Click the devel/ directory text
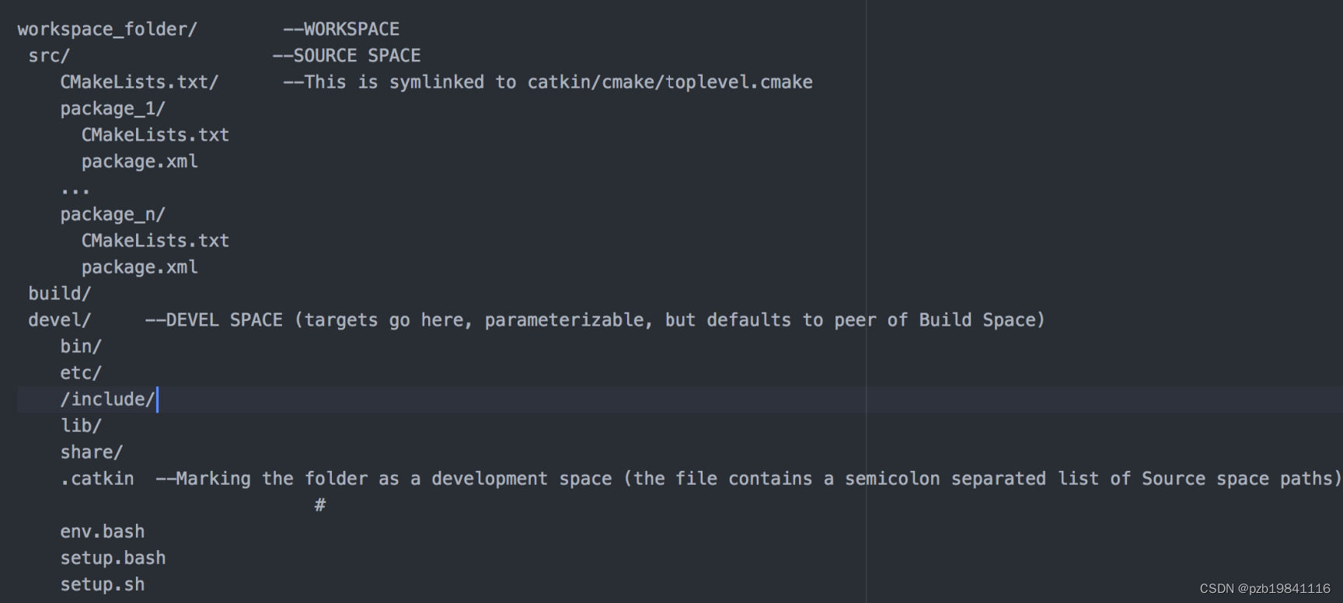Screen dimensions: 1343x603 click(60, 320)
